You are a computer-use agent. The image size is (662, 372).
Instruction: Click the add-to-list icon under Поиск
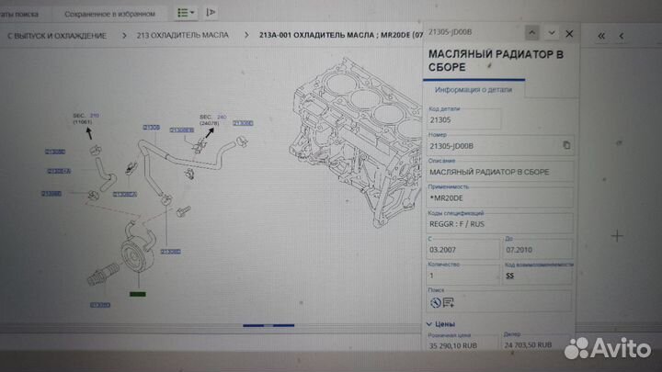tap(449, 301)
